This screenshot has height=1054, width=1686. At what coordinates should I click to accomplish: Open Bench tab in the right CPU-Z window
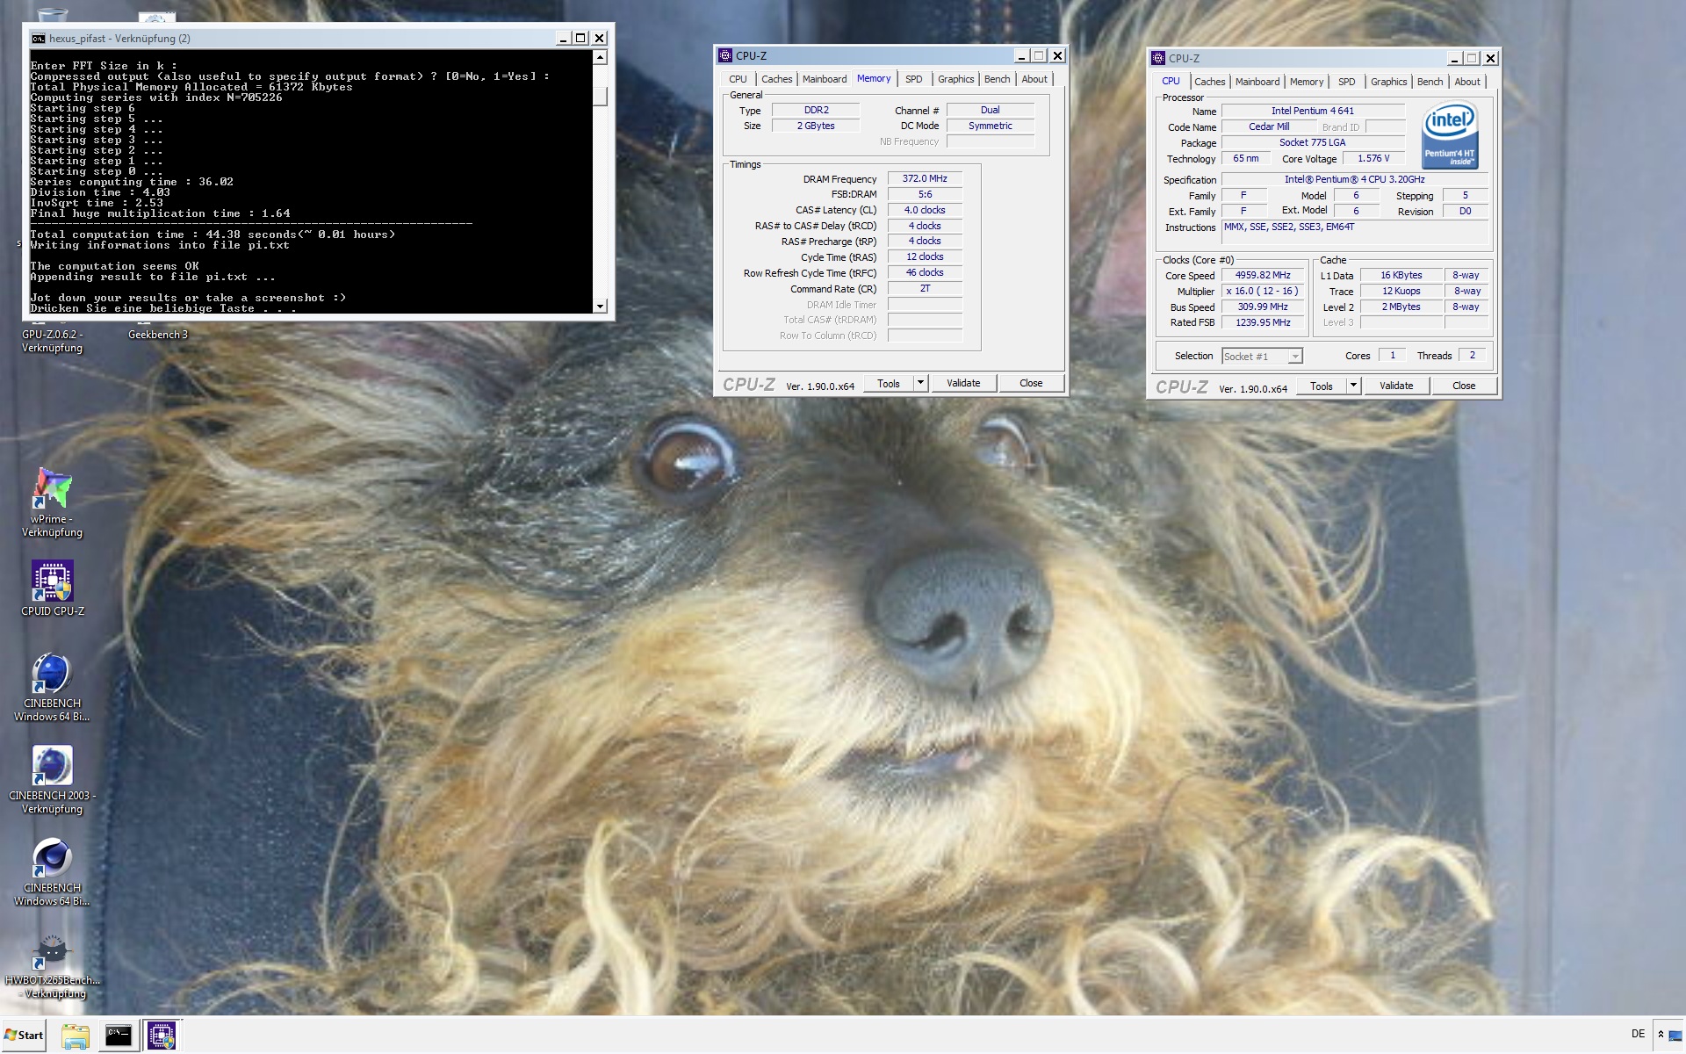click(x=1430, y=82)
